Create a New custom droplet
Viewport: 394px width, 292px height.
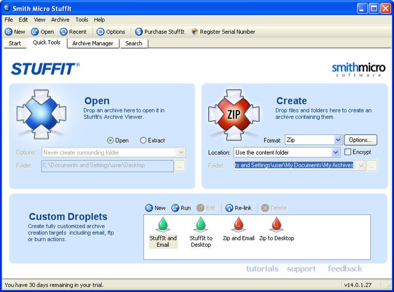155,208
